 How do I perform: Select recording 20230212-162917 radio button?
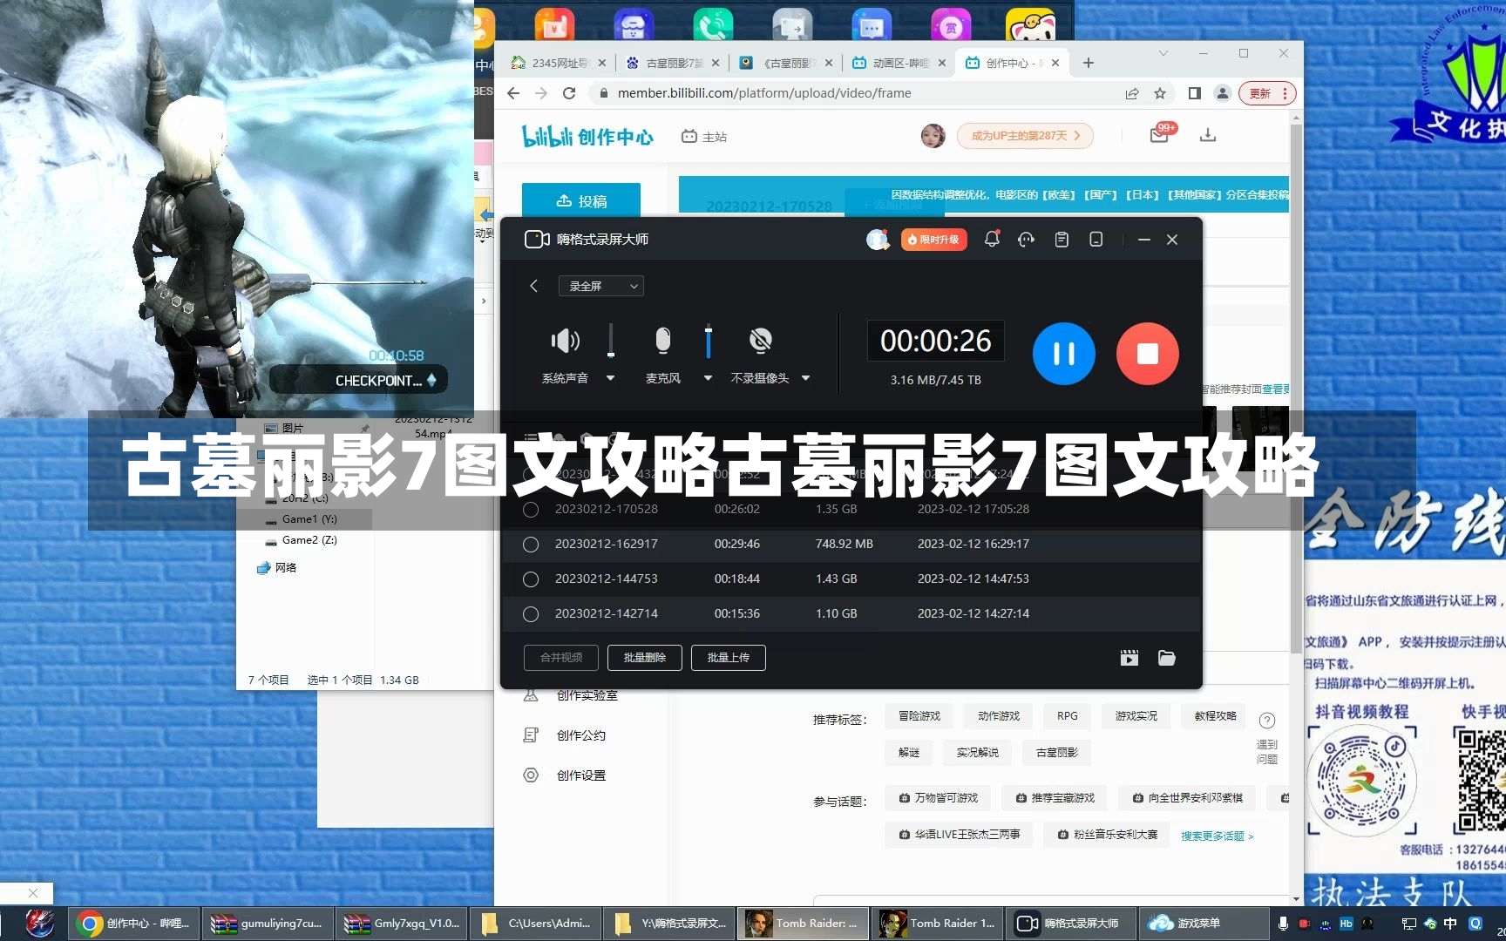tap(530, 545)
